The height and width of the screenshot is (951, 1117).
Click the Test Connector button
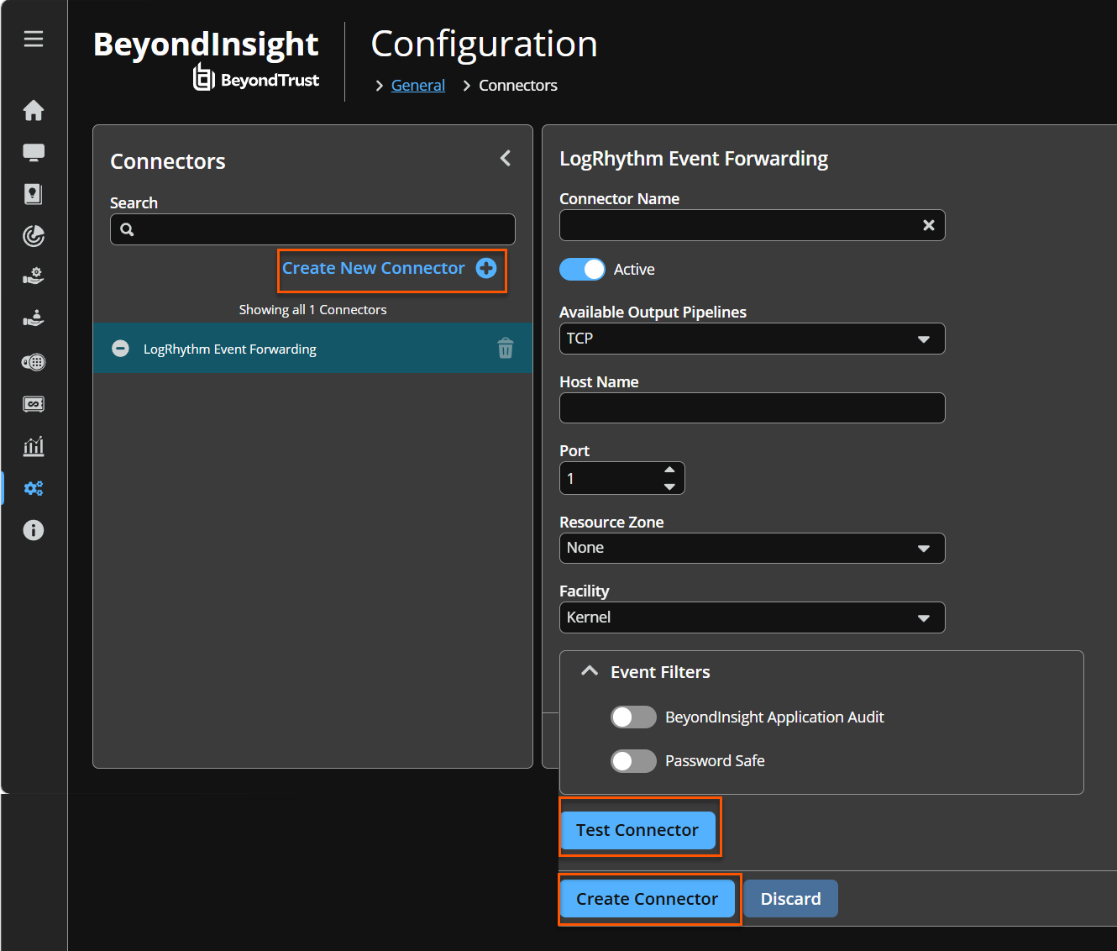point(637,830)
